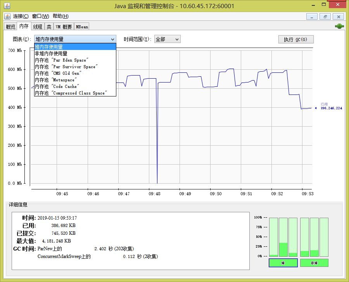Click the 已提交 value 745,520 KB

pos(64,233)
